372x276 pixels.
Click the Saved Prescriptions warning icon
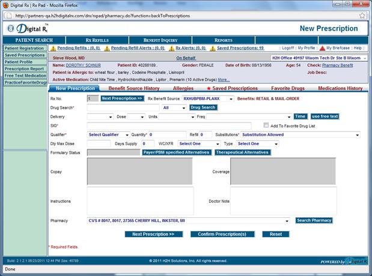click(x=213, y=48)
